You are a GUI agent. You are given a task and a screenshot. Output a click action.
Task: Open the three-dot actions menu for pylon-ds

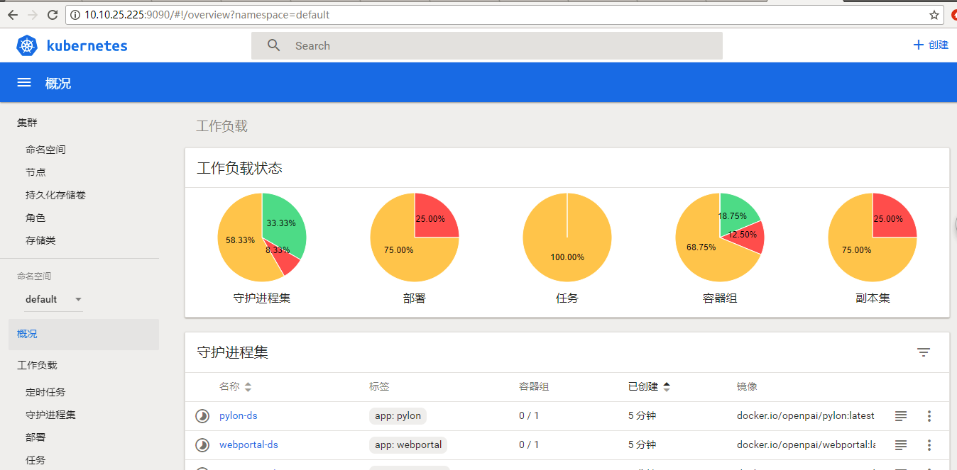(929, 416)
